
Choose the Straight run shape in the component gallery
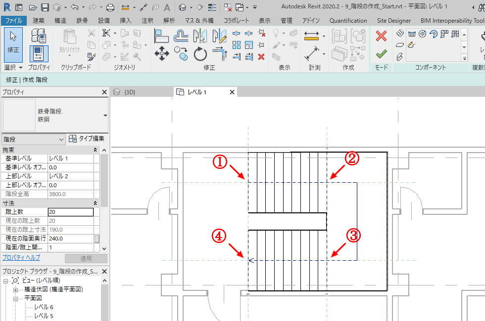click(412, 34)
